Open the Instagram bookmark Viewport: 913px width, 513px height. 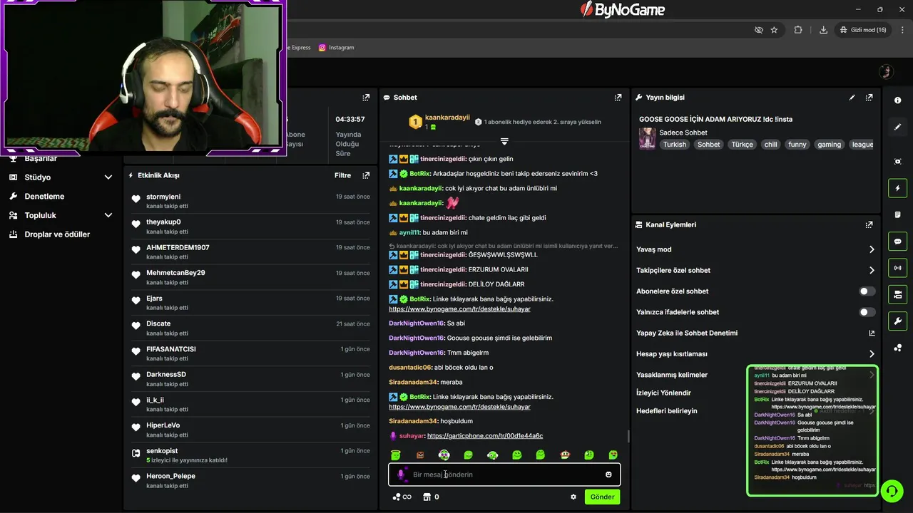coord(336,48)
